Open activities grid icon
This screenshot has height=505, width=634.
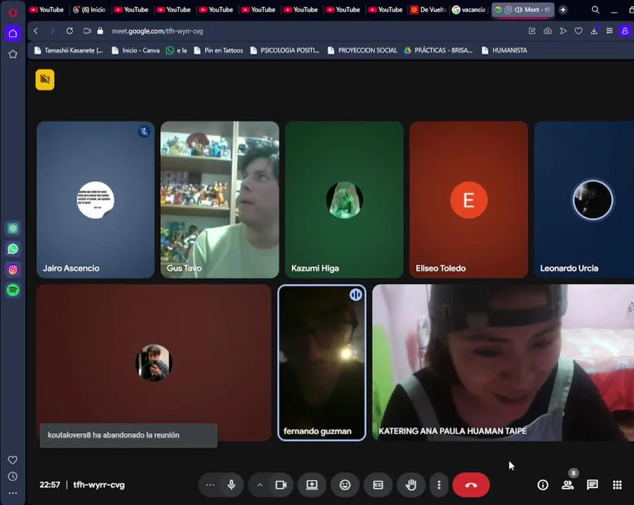(x=617, y=485)
